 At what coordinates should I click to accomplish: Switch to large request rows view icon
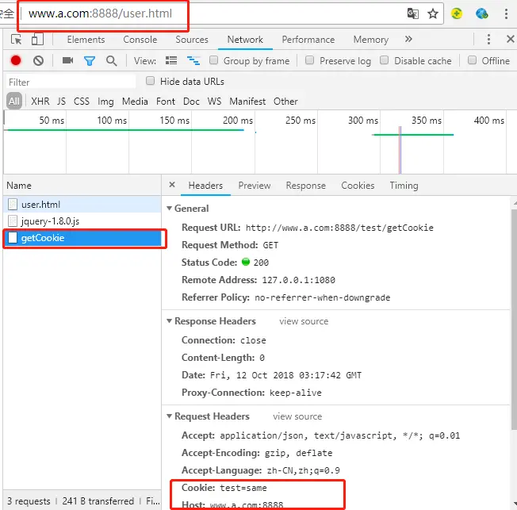(171, 60)
